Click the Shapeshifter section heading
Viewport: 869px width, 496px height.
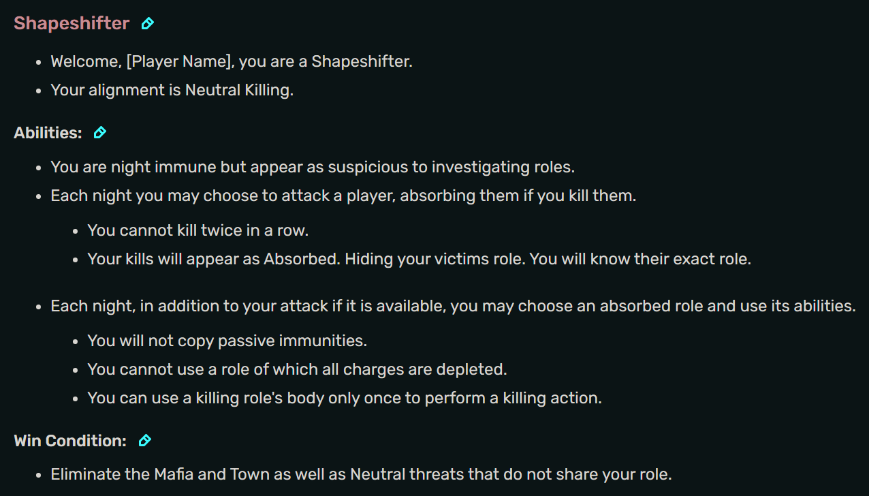(x=72, y=23)
